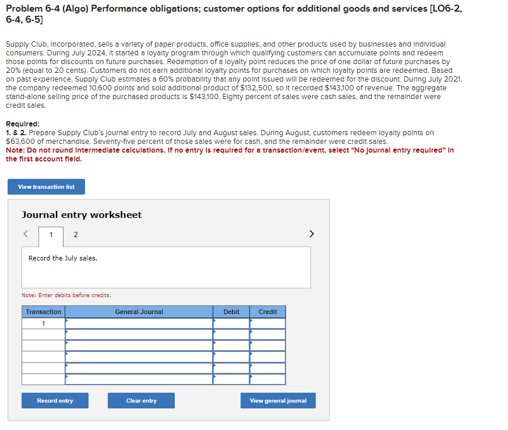508x430 pixels.
Task: Click the blue flag icon beside the first Debit cell
Action: pyautogui.click(x=214, y=321)
